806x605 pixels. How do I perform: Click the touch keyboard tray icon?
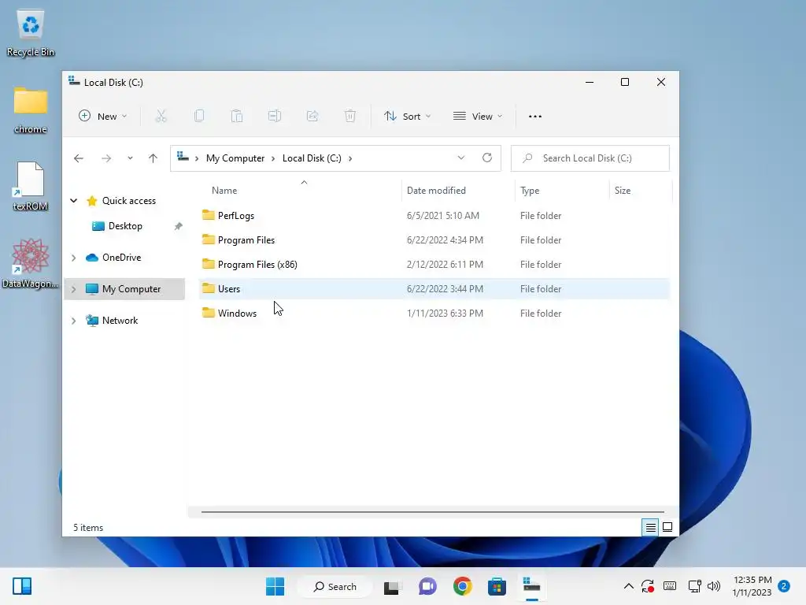pyautogui.click(x=670, y=586)
